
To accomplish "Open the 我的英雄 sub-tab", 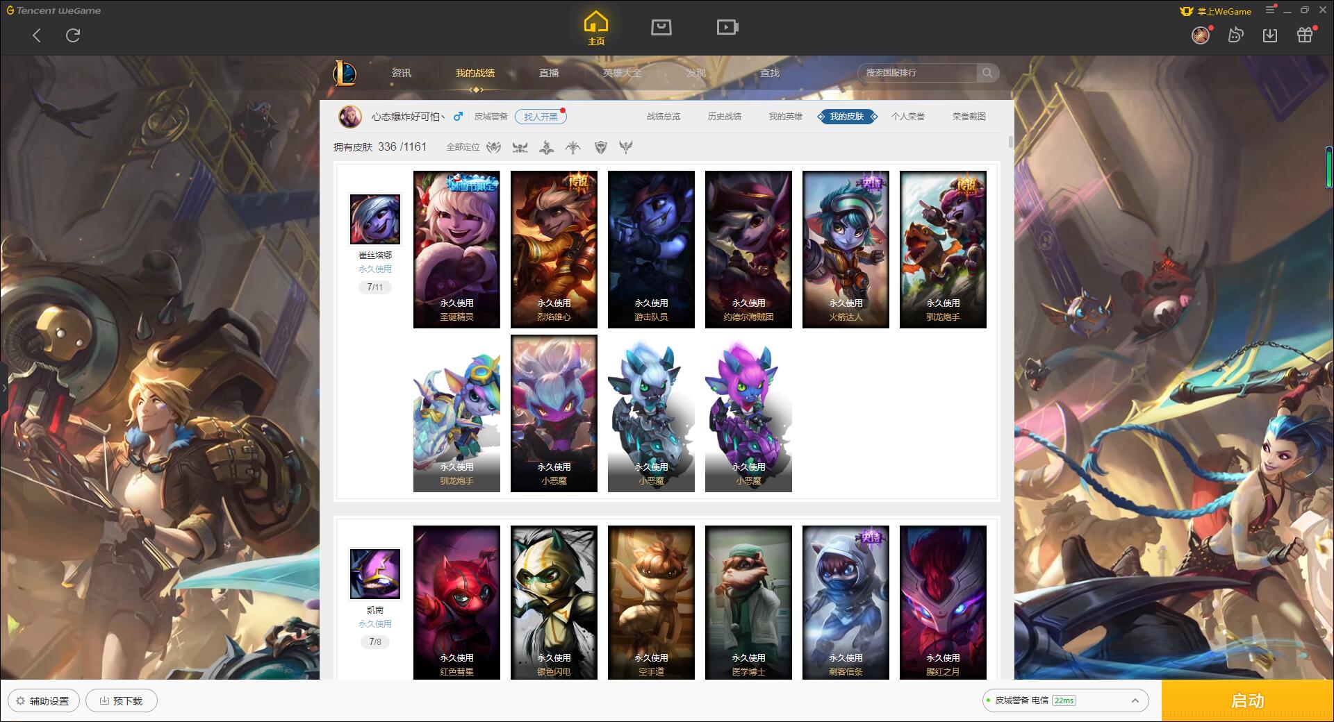I will pyautogui.click(x=786, y=117).
